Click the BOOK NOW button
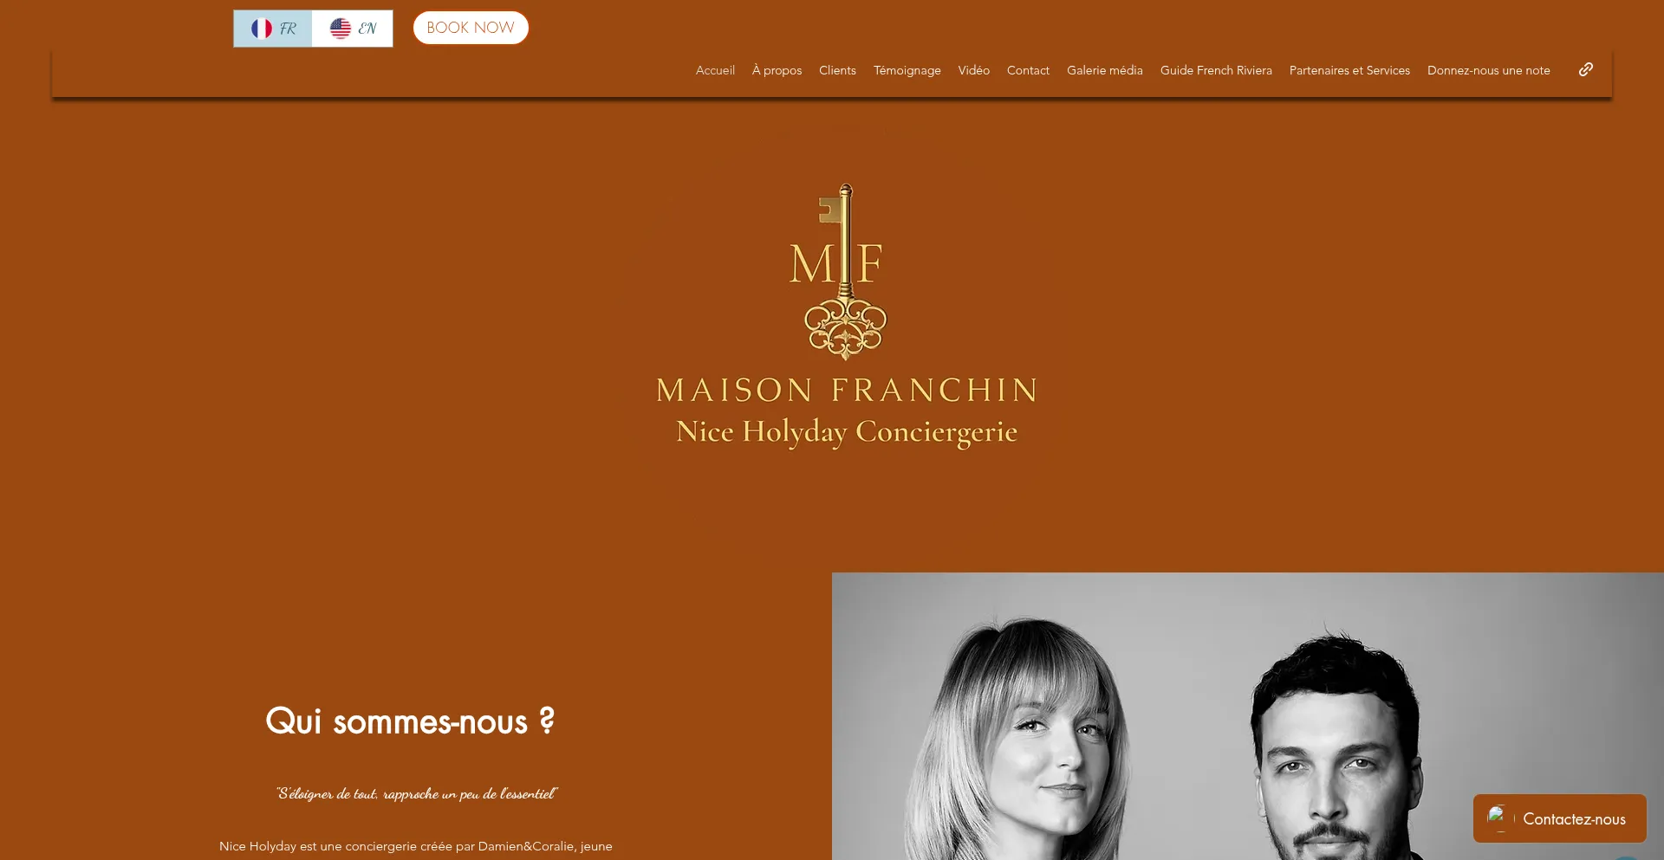 click(x=471, y=28)
